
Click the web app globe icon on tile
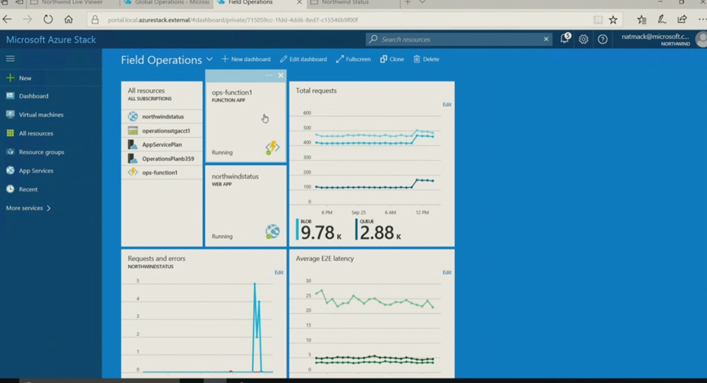pyautogui.click(x=272, y=232)
